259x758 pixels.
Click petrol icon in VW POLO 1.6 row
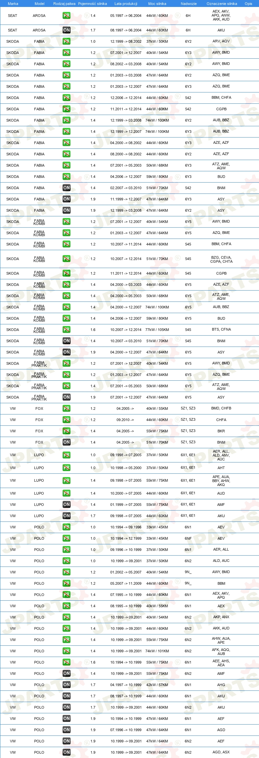pos(67,662)
